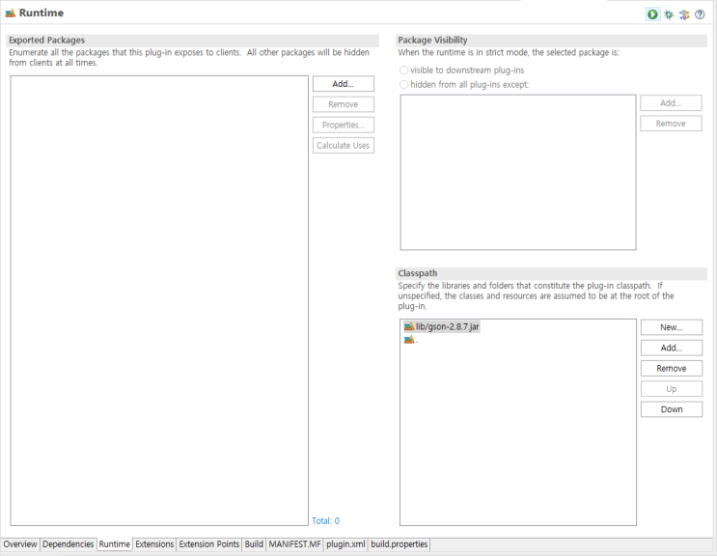Open help via the question mark icon
This screenshot has height=556, width=717.
pos(700,14)
